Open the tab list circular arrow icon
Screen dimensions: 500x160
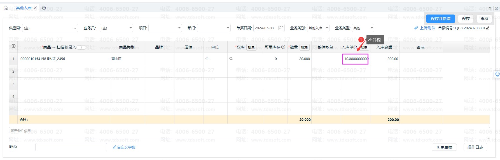point(44,8)
